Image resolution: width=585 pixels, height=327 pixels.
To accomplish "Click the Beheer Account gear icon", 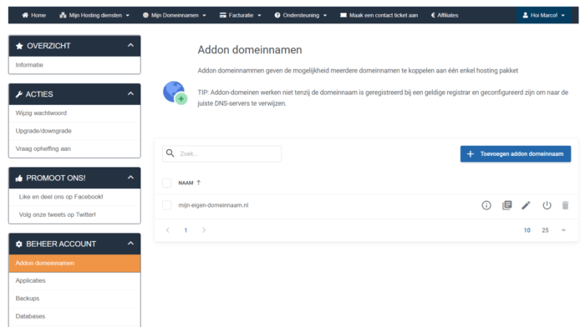I will (x=19, y=244).
